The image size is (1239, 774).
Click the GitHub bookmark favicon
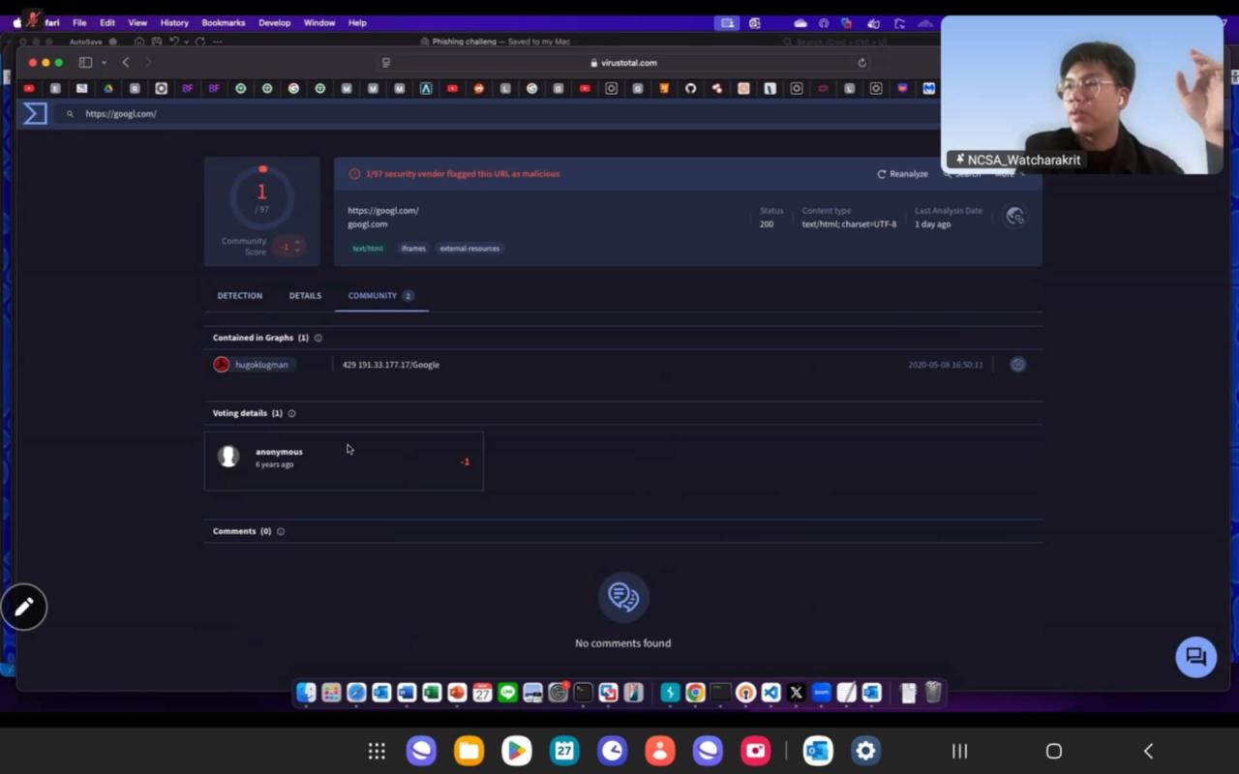pos(690,89)
